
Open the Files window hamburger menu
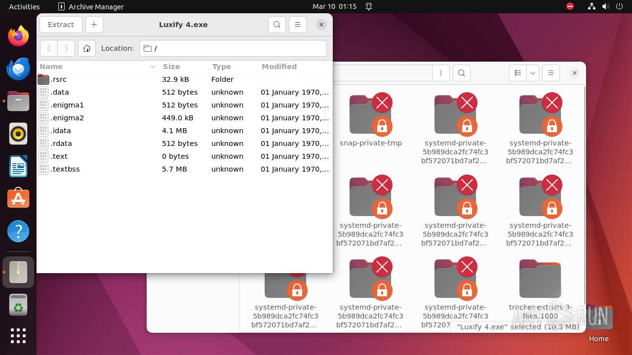coord(551,73)
